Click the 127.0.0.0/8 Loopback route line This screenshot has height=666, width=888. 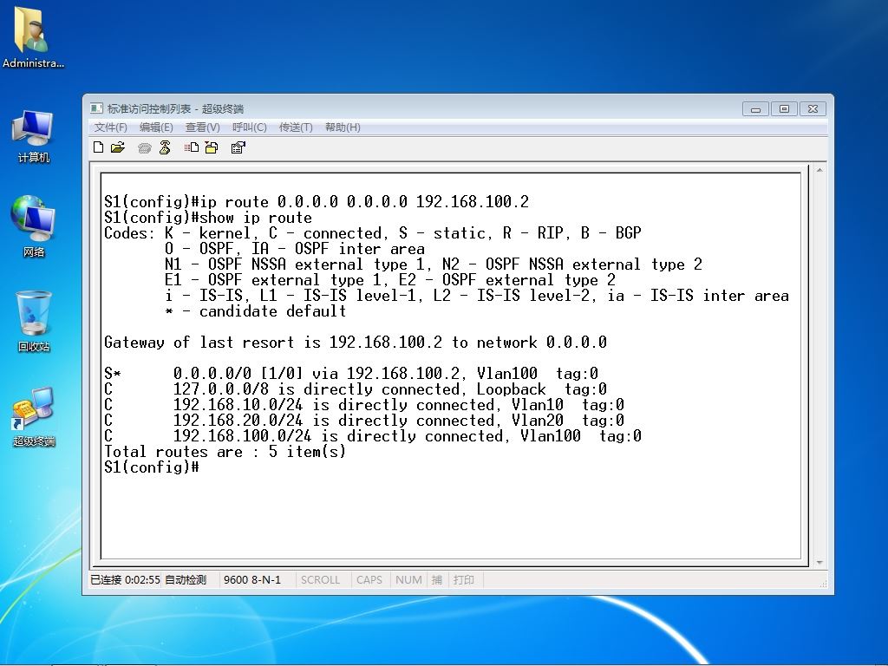[356, 389]
